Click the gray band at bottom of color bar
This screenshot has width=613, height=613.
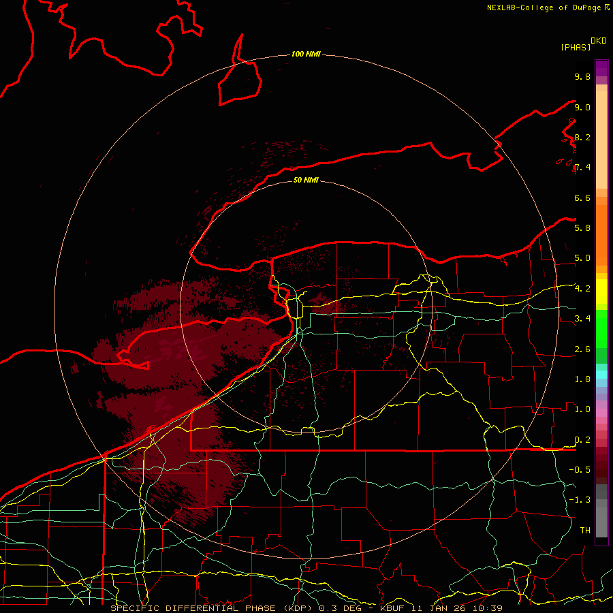(x=601, y=522)
